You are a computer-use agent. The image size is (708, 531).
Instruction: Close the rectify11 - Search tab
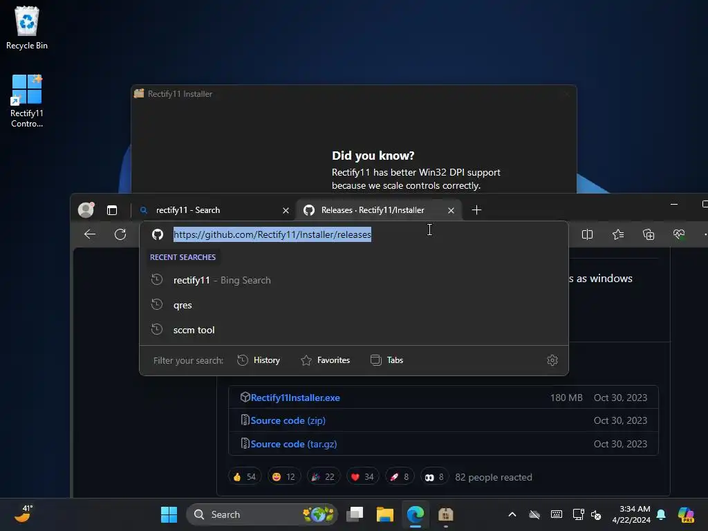286,210
